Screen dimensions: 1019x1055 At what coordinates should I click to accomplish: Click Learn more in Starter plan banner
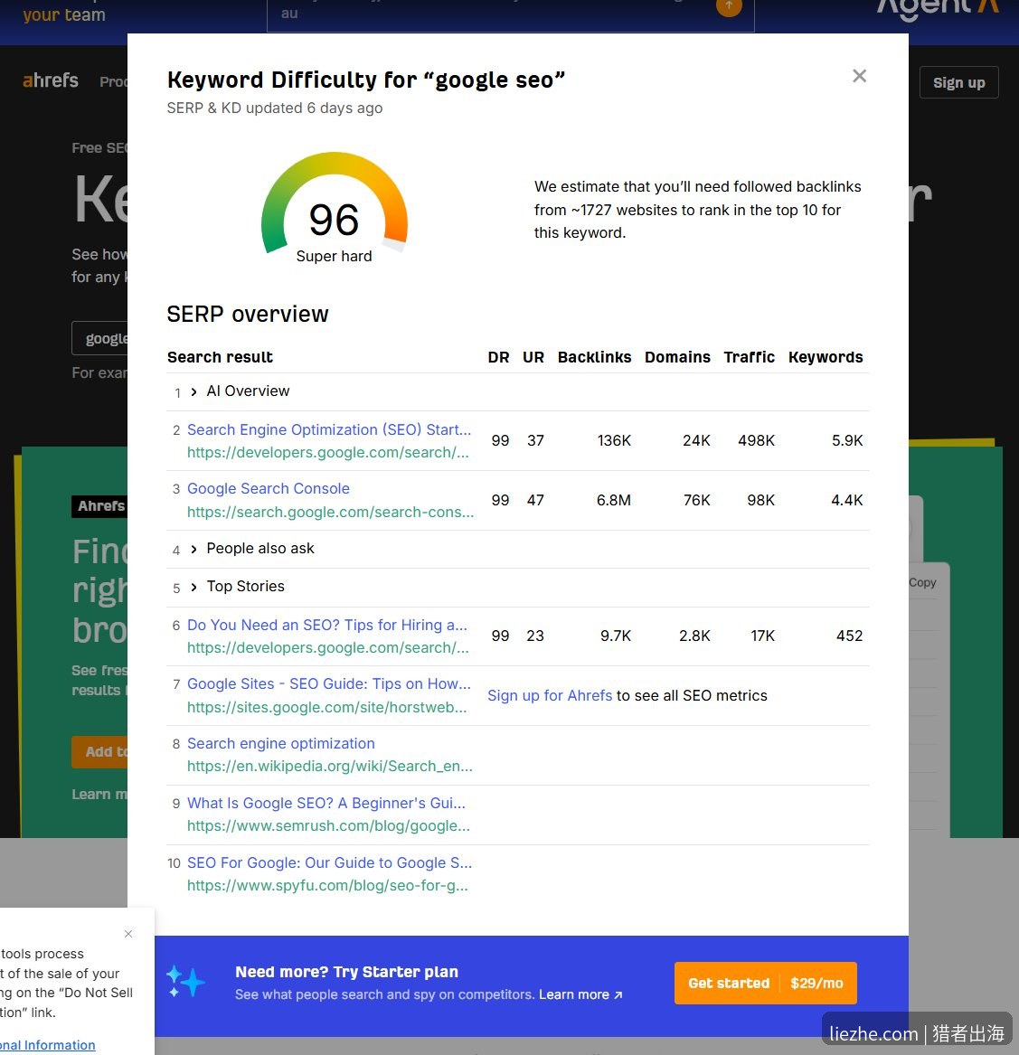(x=580, y=994)
